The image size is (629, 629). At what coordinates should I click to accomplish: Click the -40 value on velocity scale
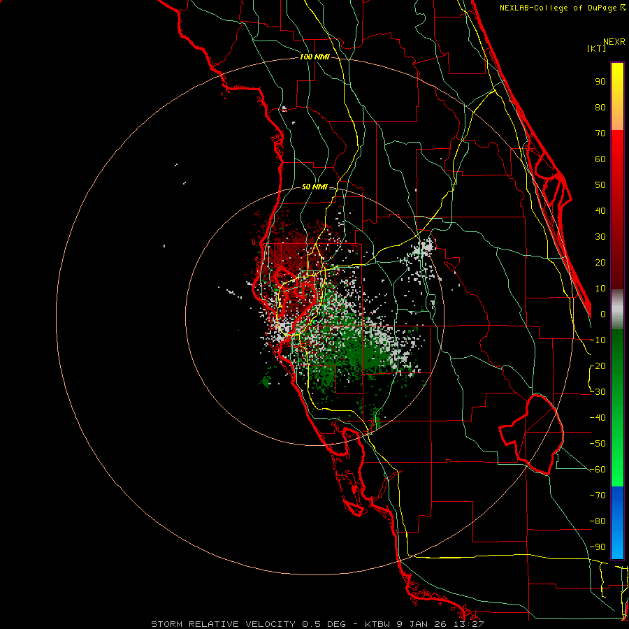(598, 418)
